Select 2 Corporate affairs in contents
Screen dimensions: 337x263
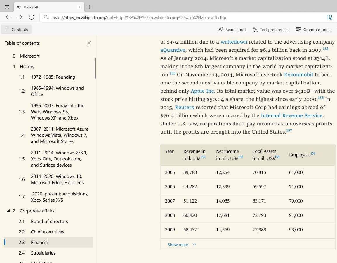click(x=37, y=211)
